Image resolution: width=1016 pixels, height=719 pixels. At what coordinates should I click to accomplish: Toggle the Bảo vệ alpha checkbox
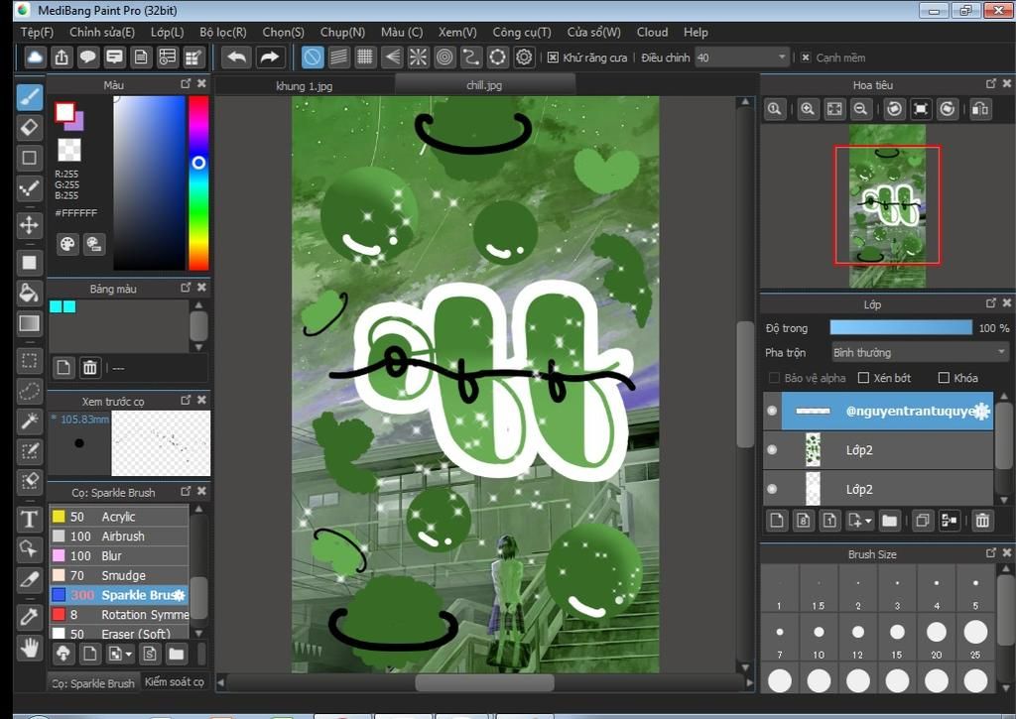[x=774, y=378]
